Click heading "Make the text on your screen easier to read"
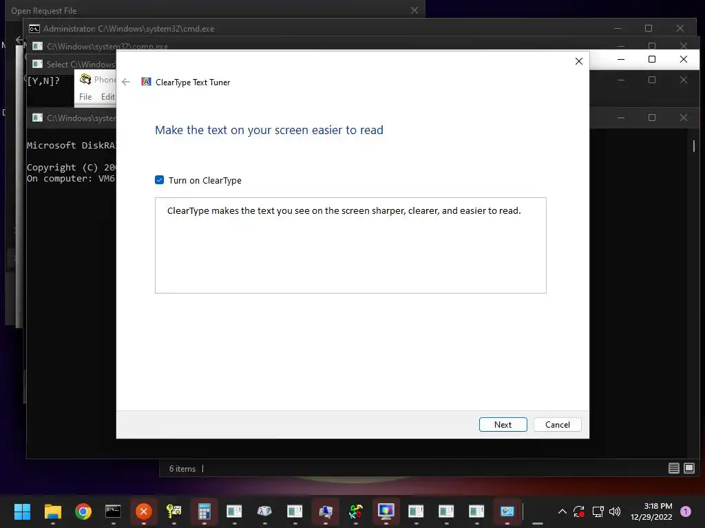This screenshot has height=528, width=705. click(269, 130)
